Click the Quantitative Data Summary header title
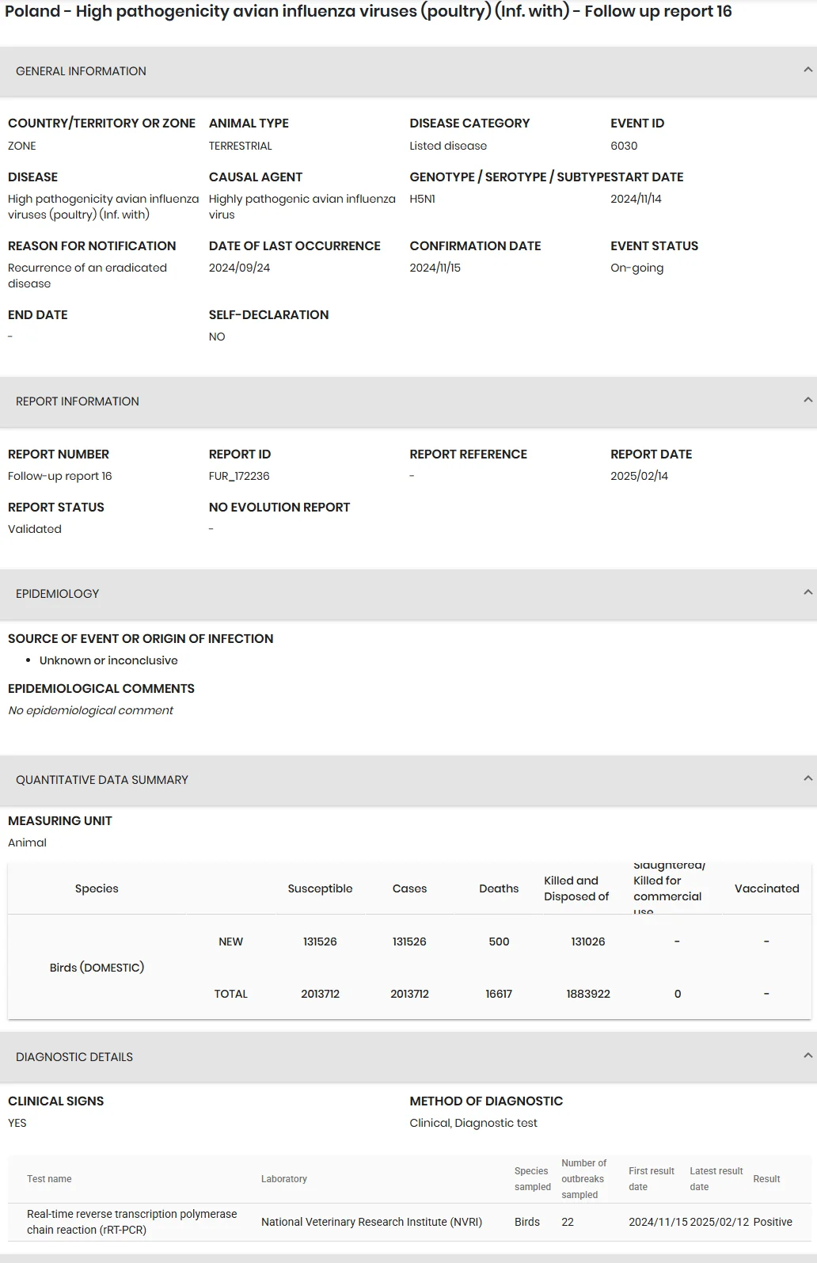Viewport: 817px width, 1263px height. coord(102,780)
